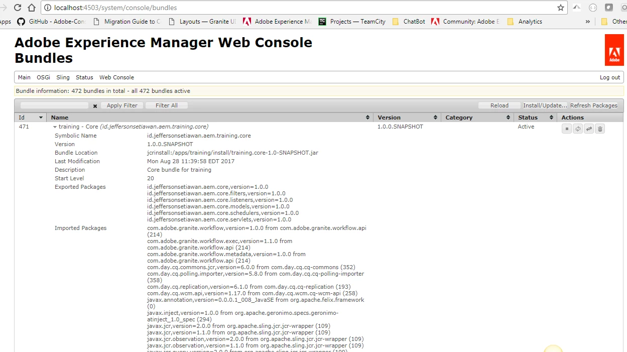Viewport: 627px width, 352px height.
Task: Select the jcrinstall bundle location value
Action: tap(232, 153)
